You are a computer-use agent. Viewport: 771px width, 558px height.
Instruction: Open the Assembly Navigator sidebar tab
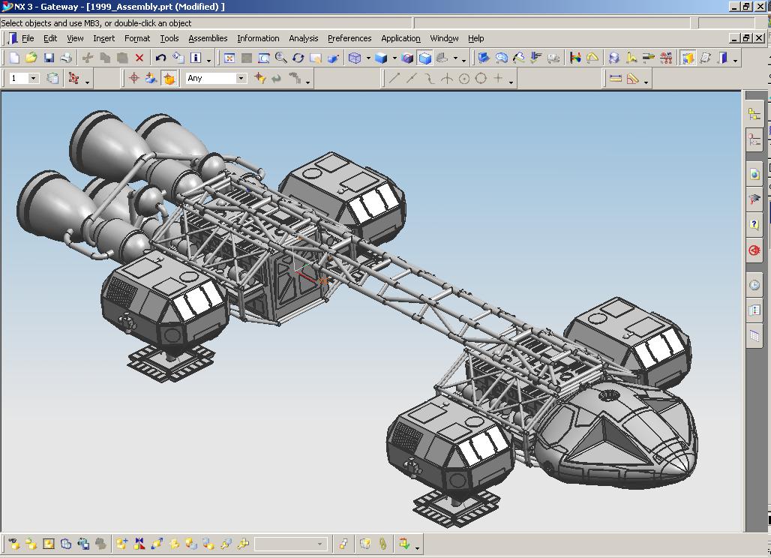tap(754, 114)
